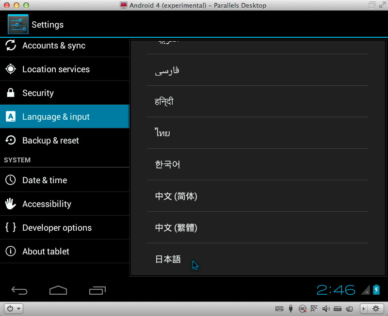This screenshot has height=316, width=388.
Task: Tap the 2:46 clock in system bar
Action: pyautogui.click(x=336, y=290)
